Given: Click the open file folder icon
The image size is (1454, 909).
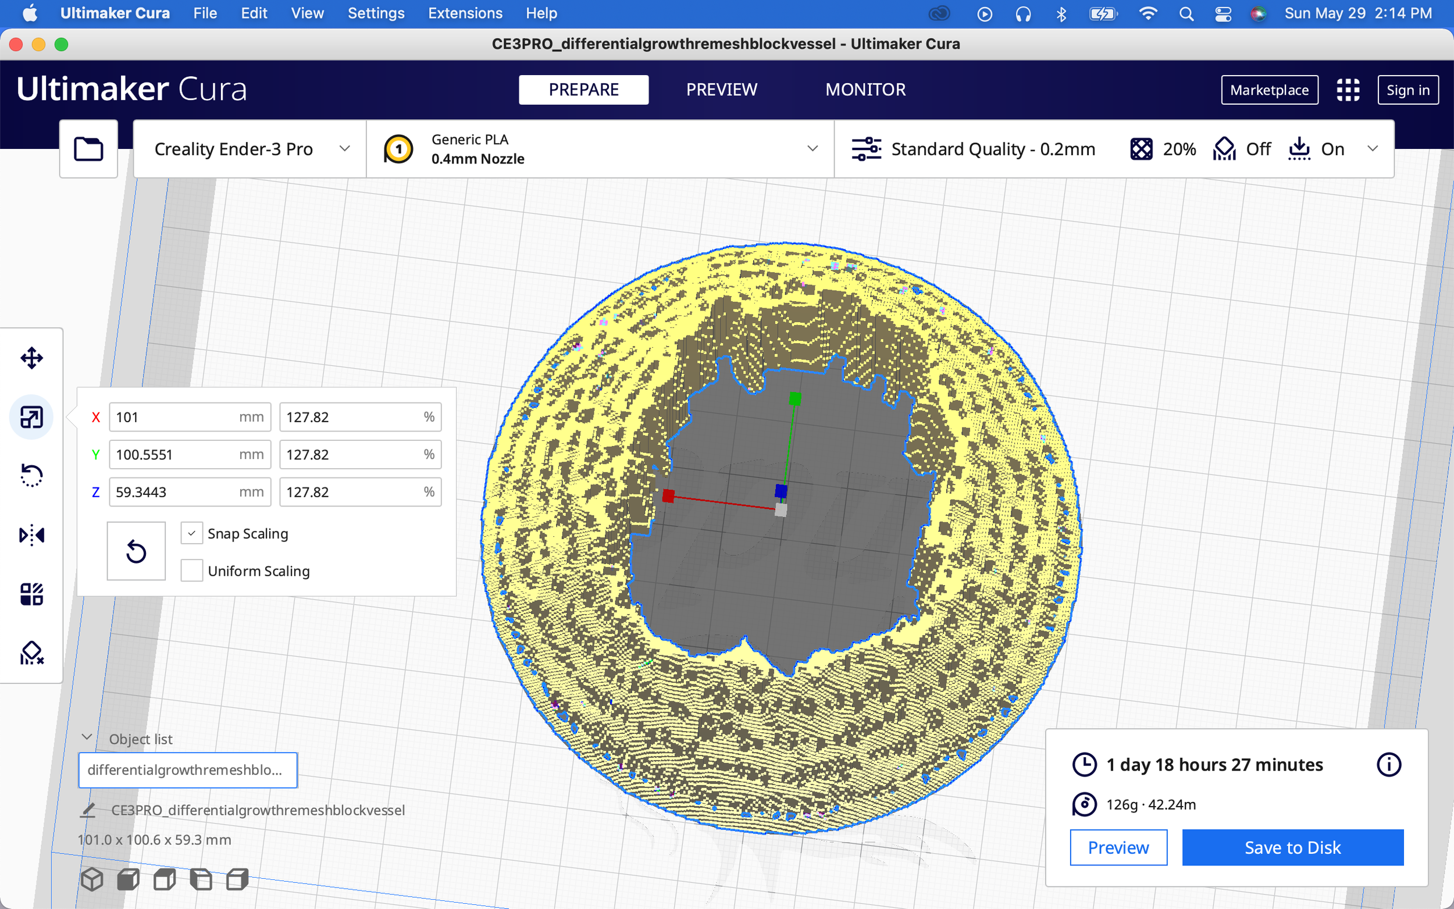Looking at the screenshot, I should [x=88, y=148].
